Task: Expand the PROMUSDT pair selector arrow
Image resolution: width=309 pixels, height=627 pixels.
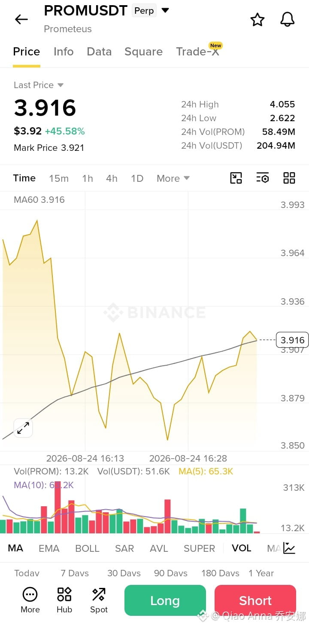Action: (x=165, y=10)
